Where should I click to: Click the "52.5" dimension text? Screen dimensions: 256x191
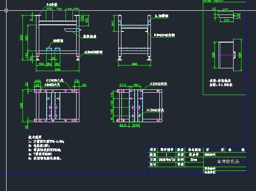tap(122, 125)
